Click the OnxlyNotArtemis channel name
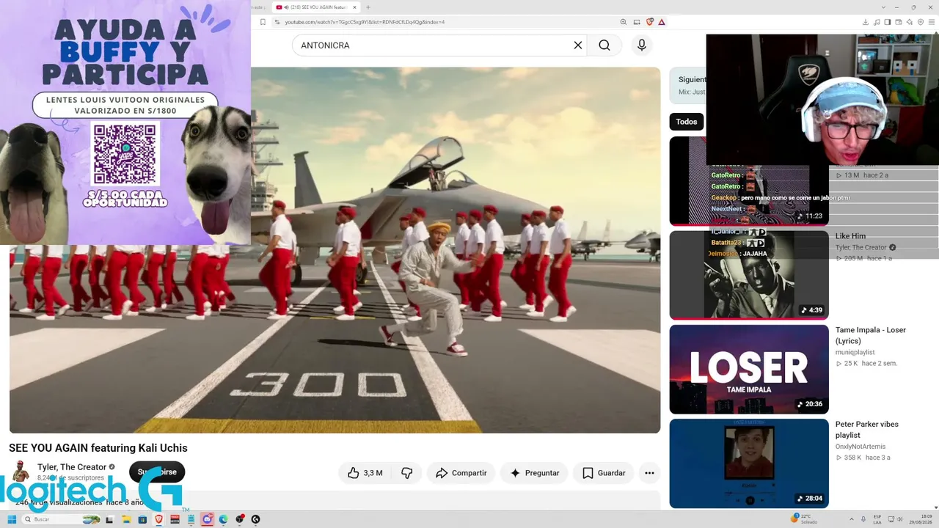 tap(861, 446)
